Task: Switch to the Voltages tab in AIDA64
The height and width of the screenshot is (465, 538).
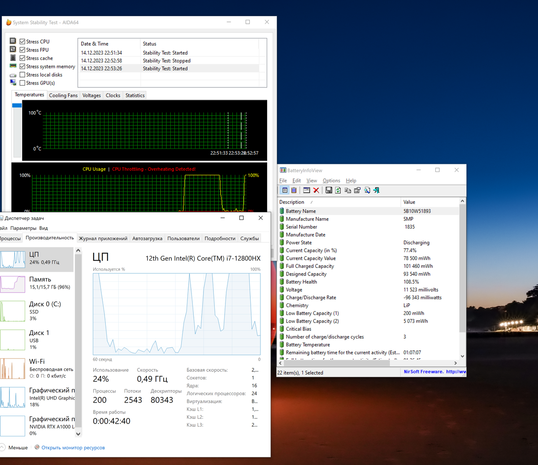Action: (91, 95)
